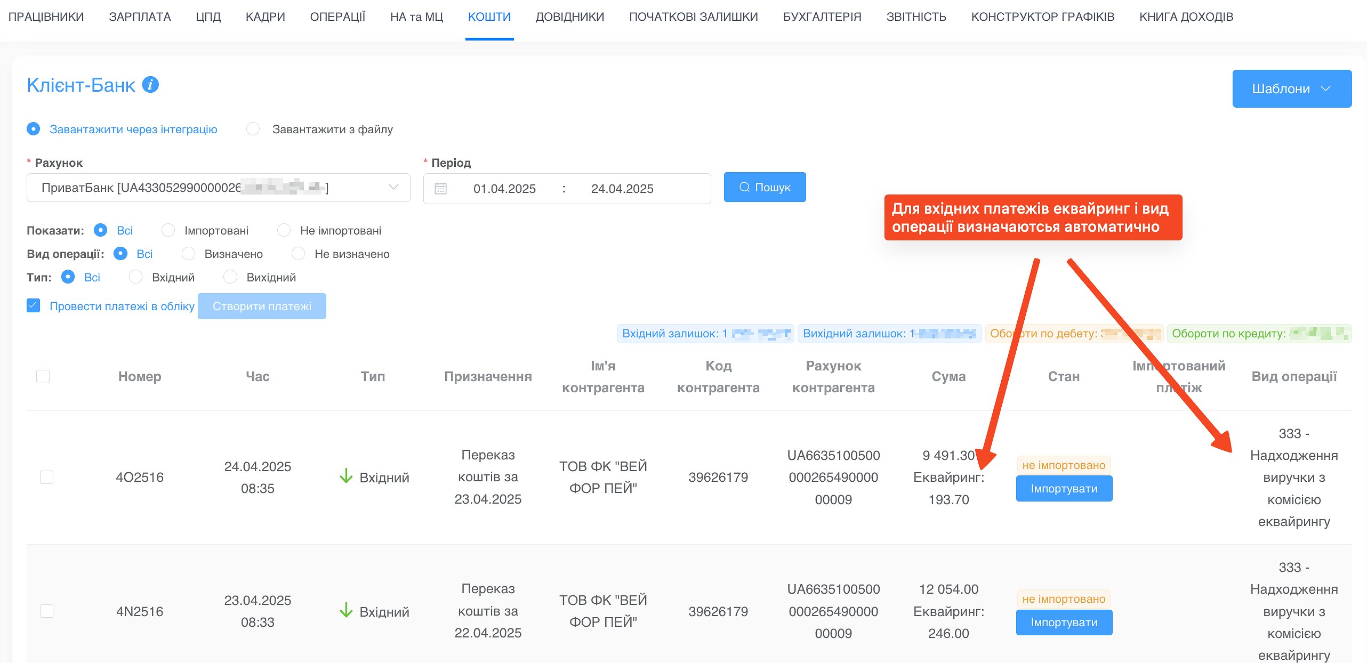Open the НА та МЦ menu

(x=416, y=17)
